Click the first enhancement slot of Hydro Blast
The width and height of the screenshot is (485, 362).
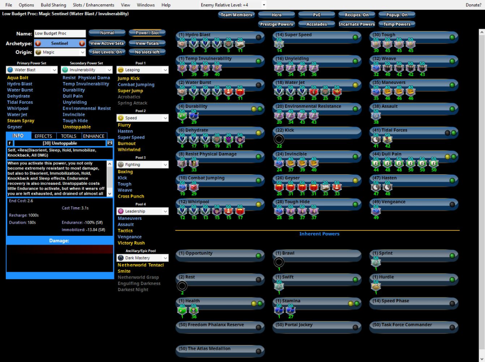[182, 44]
